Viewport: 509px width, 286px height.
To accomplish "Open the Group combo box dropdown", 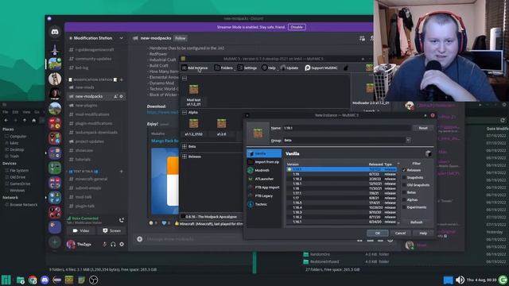I will point(408,140).
